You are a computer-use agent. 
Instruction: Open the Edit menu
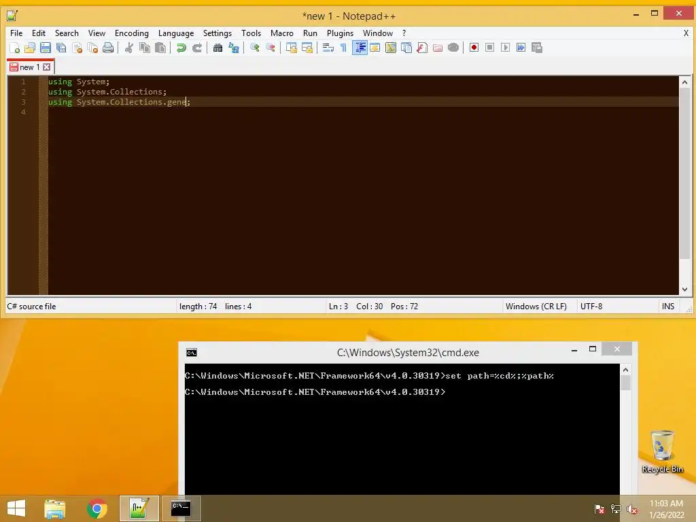[39, 33]
